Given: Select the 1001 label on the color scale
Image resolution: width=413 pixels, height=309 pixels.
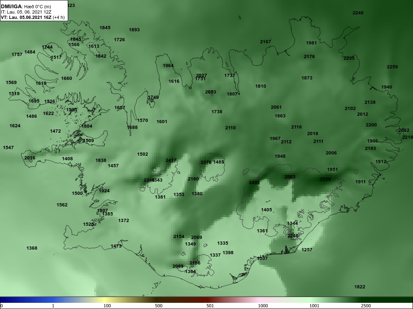Looking at the screenshot, I should (x=314, y=306).
